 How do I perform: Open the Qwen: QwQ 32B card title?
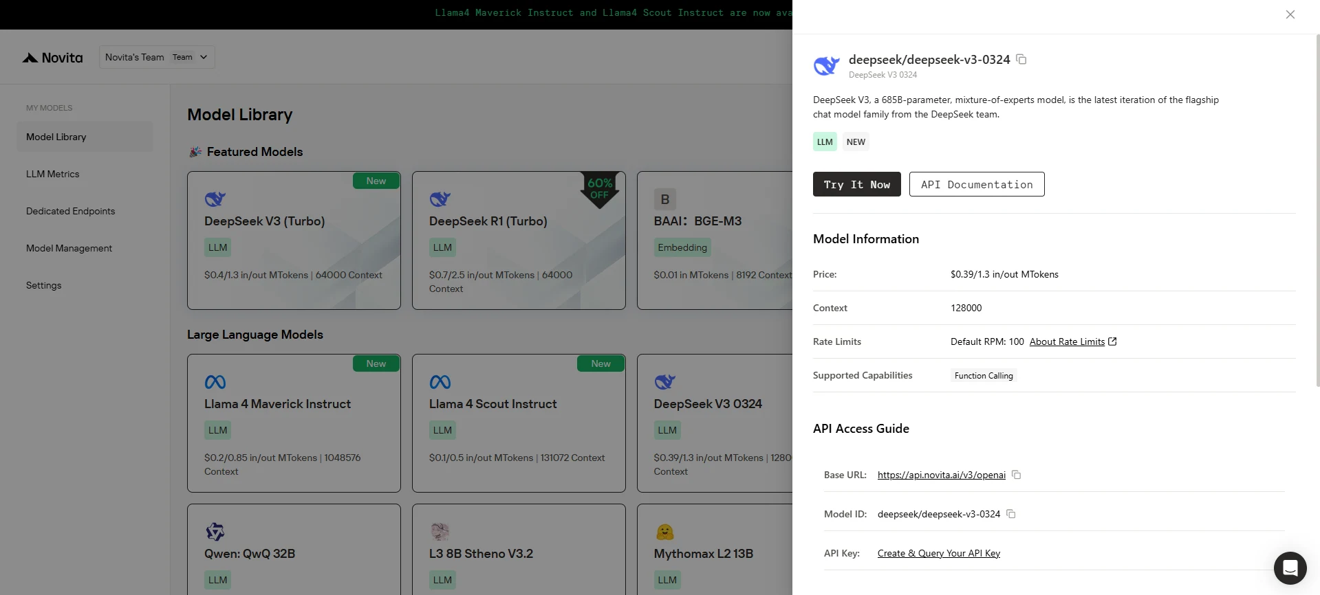point(250,554)
